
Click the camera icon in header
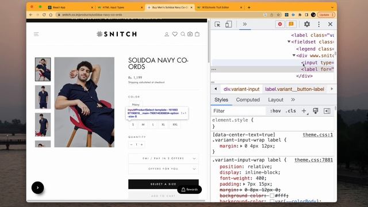tap(190, 34)
